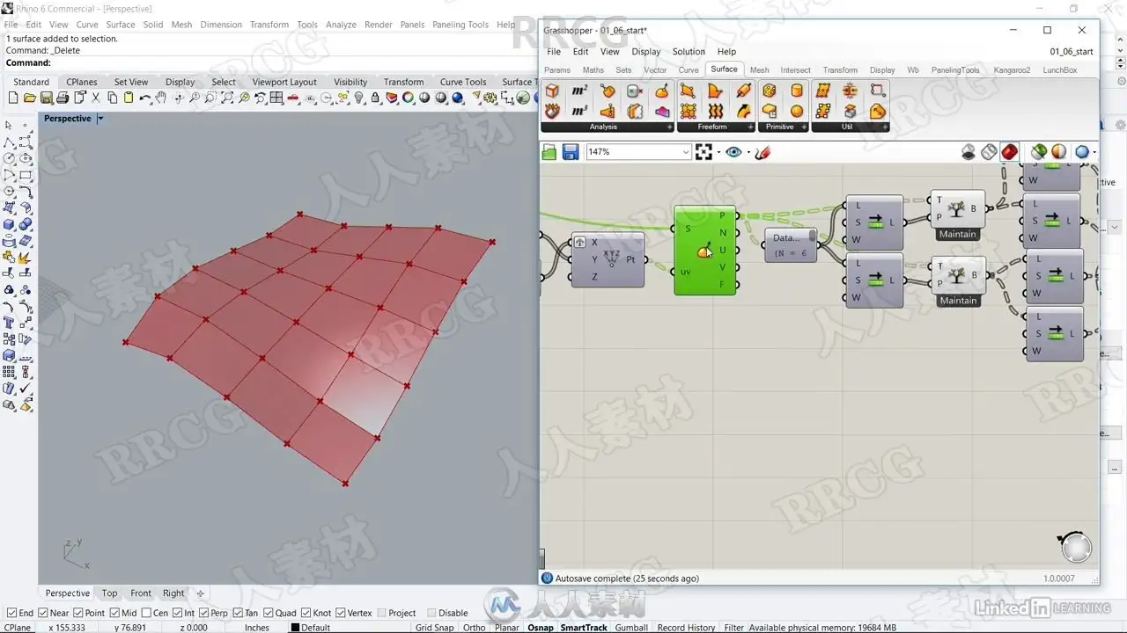Image resolution: width=1127 pixels, height=633 pixels.
Task: Click the New file icon in Rhino toolbar
Action: [13, 98]
